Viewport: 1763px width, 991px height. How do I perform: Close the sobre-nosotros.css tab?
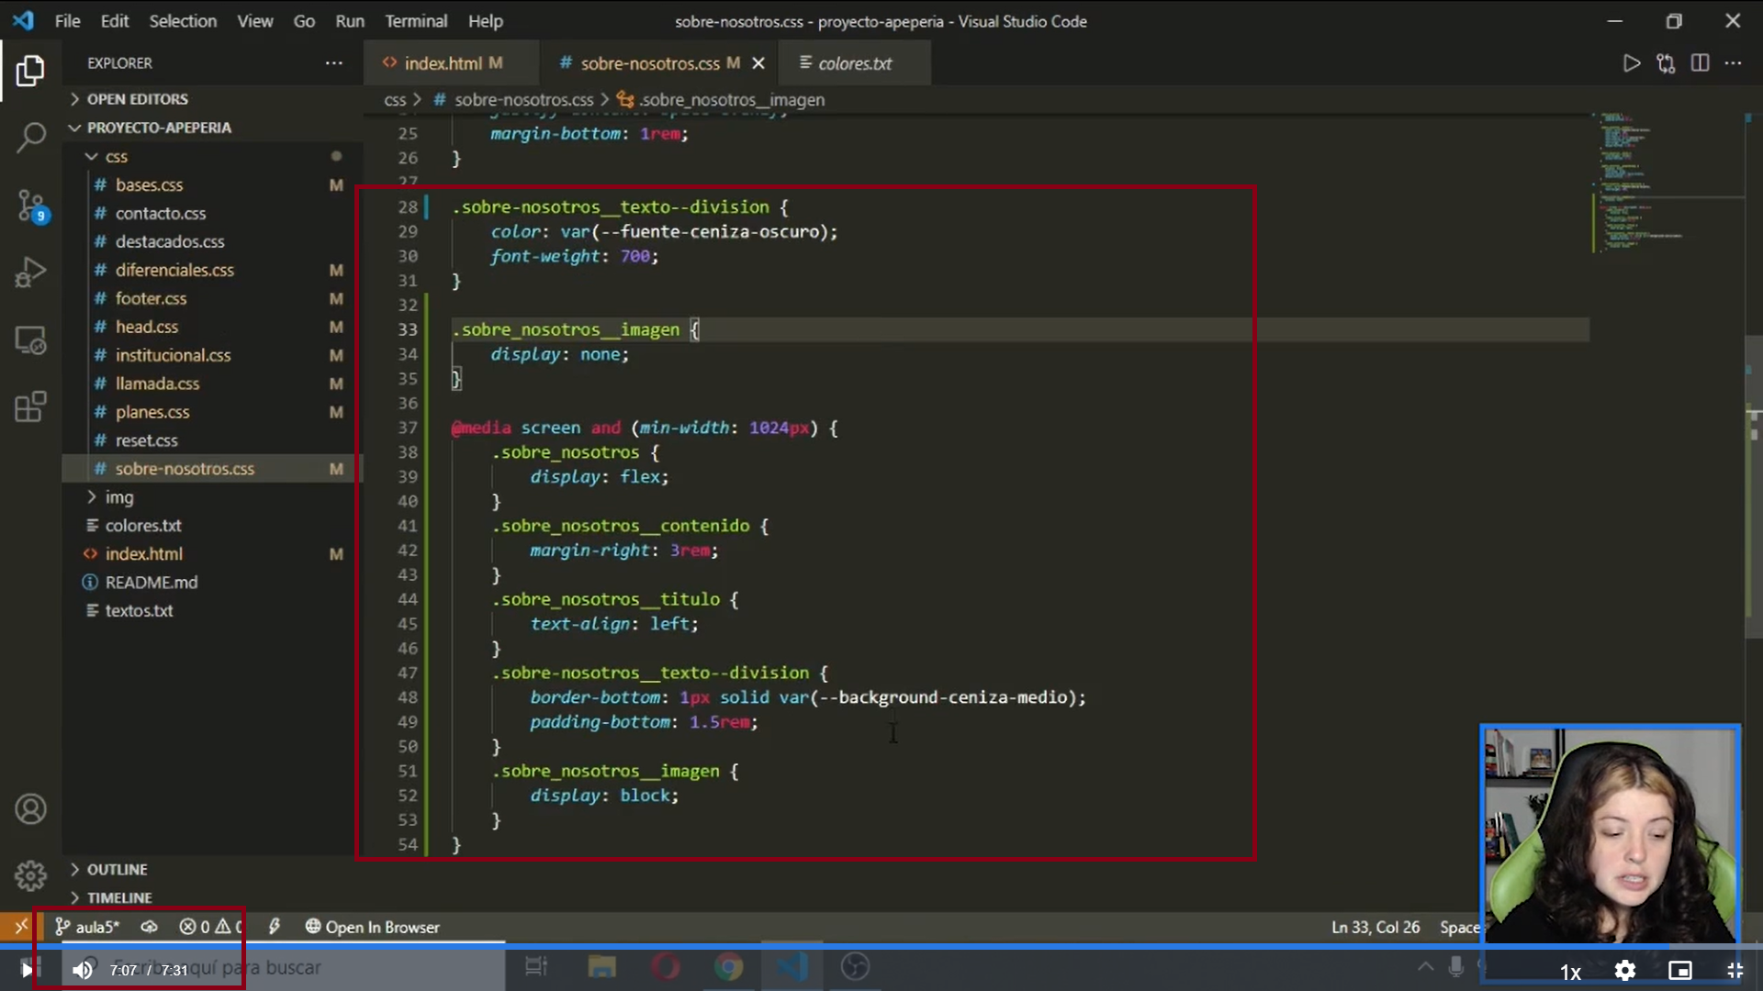pos(758,63)
